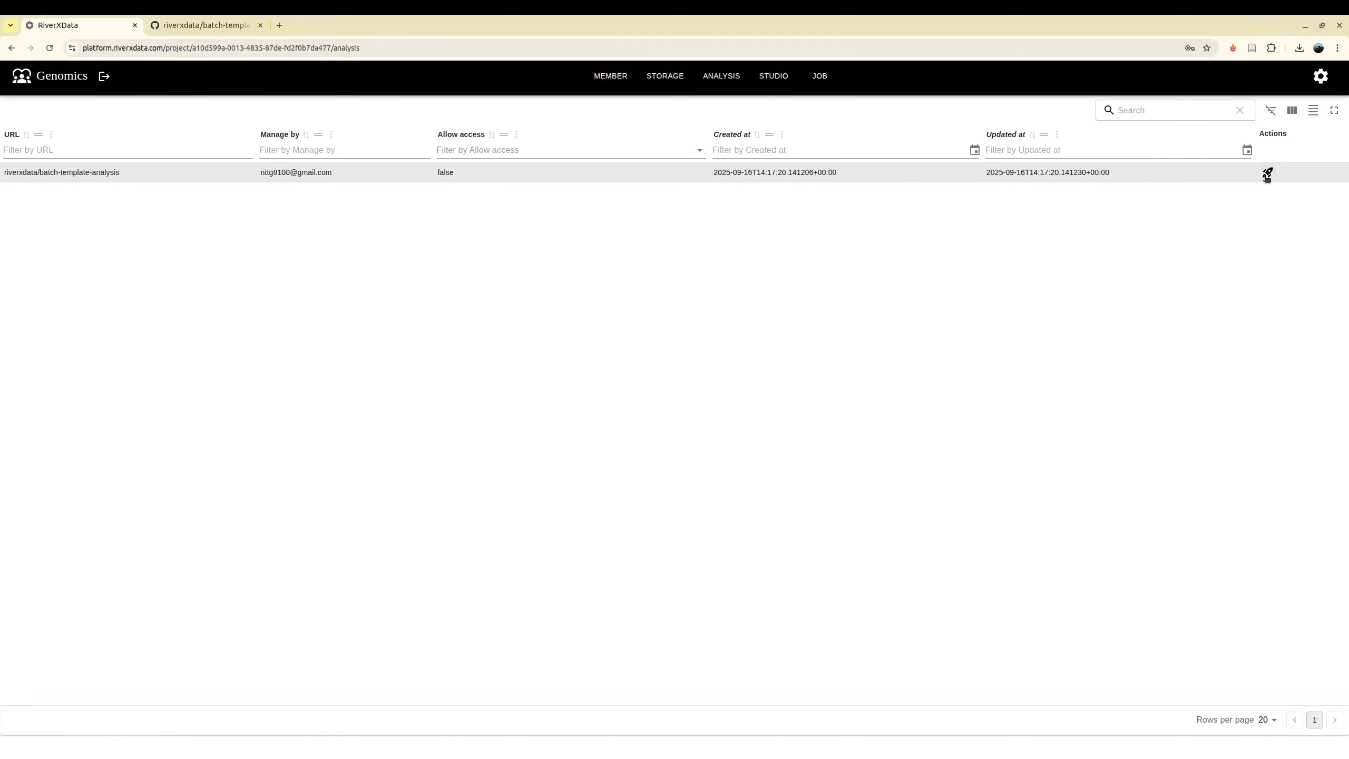Open the Manage by column actions menu
This screenshot has height=759, width=1349.
pos(331,135)
